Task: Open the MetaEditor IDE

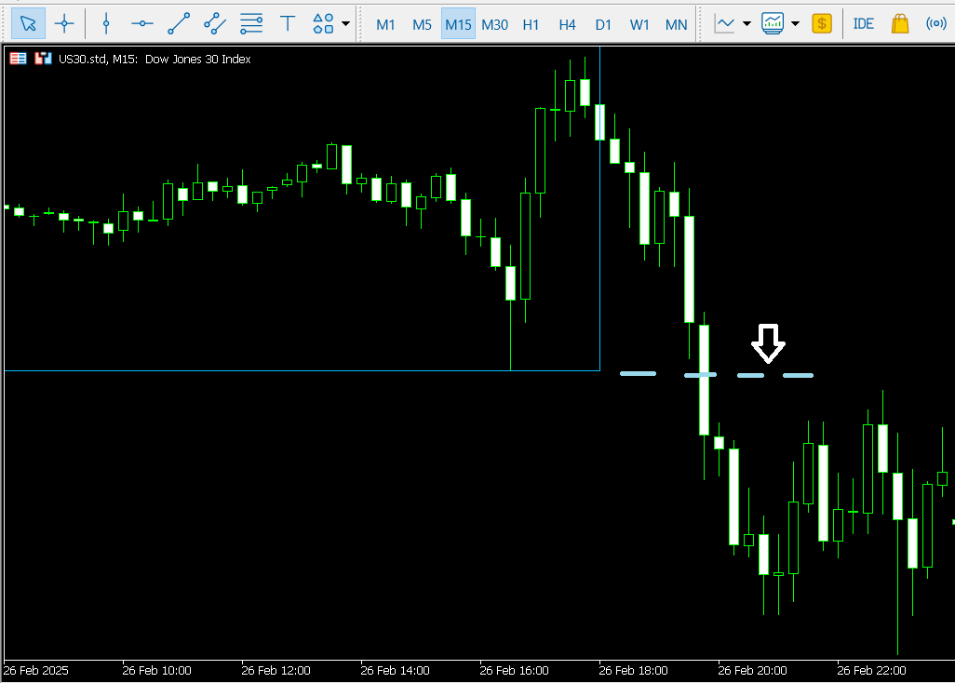Action: pos(864,24)
